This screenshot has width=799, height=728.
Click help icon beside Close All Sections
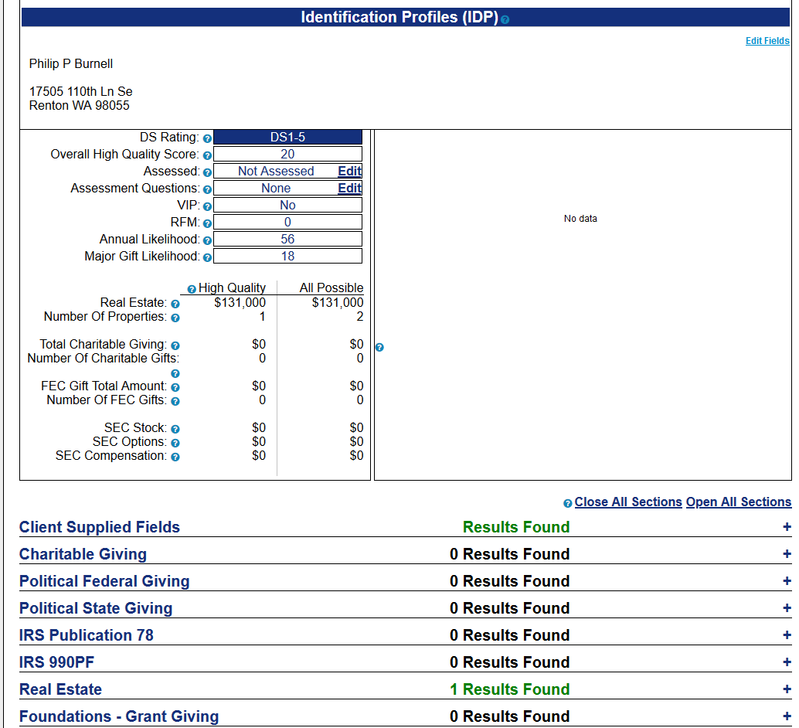click(x=568, y=504)
